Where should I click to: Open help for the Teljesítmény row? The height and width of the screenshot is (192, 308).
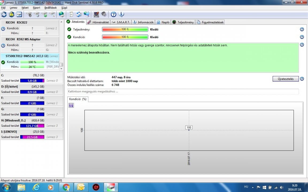pos(302,29)
